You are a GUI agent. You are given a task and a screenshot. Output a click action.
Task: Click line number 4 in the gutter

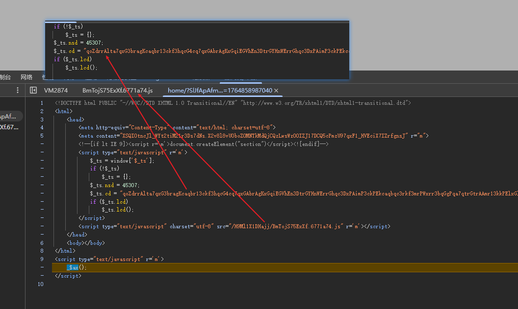point(42,127)
